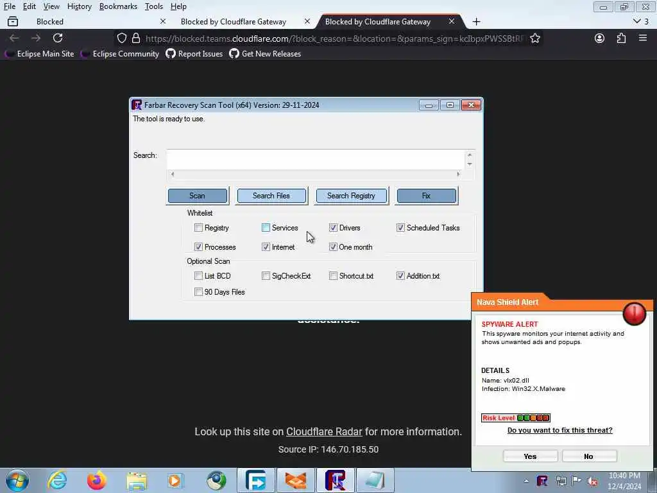Screen dimensions: 657x493
Task: Click the Scan button in Farbar
Action: pyautogui.click(x=198, y=196)
